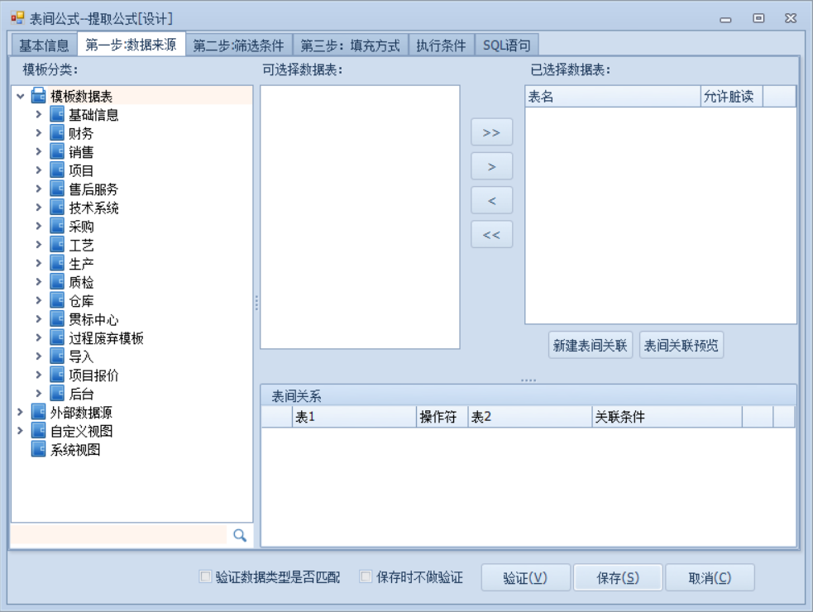Click the 新建表间关联 button

tap(591, 347)
